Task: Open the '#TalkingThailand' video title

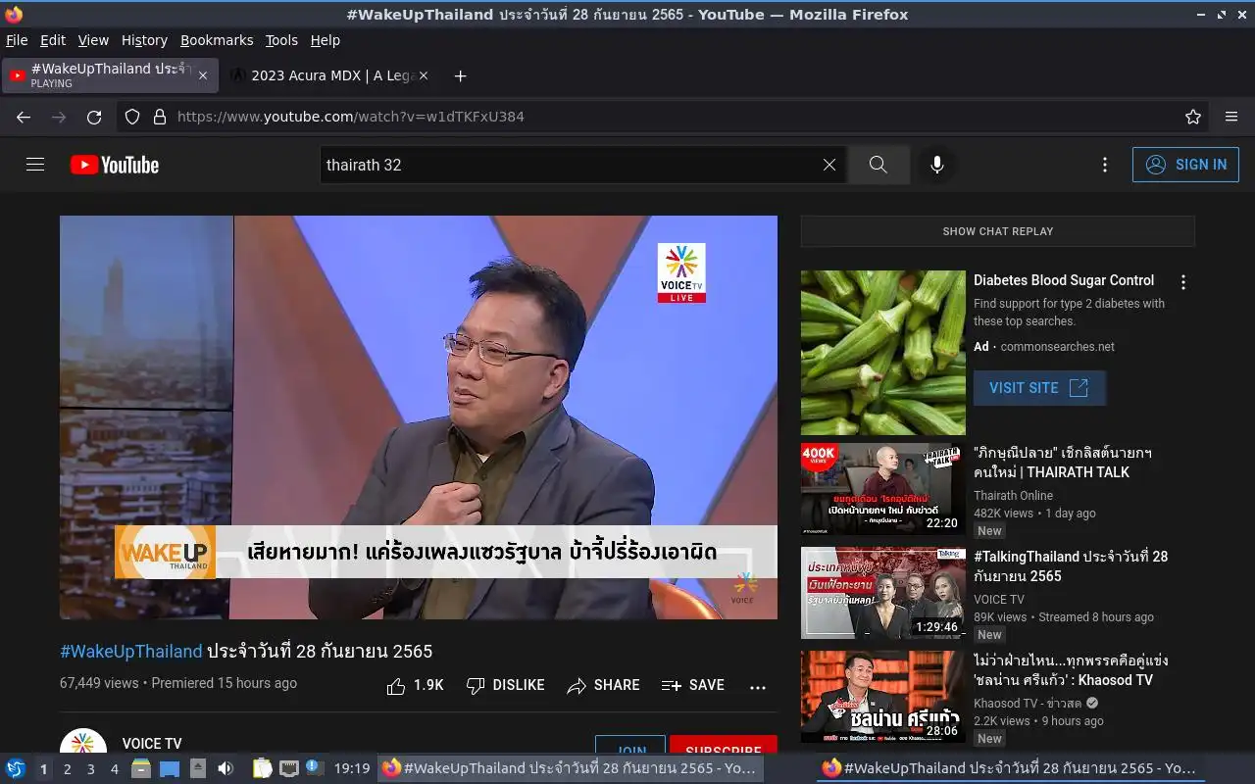Action: 1071,566
